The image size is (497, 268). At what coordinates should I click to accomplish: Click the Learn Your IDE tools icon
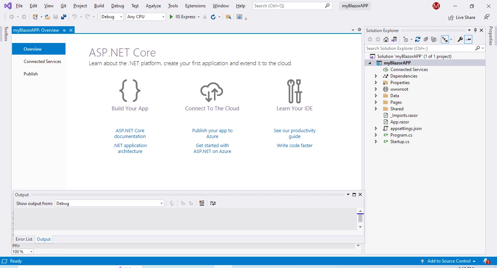point(295,91)
